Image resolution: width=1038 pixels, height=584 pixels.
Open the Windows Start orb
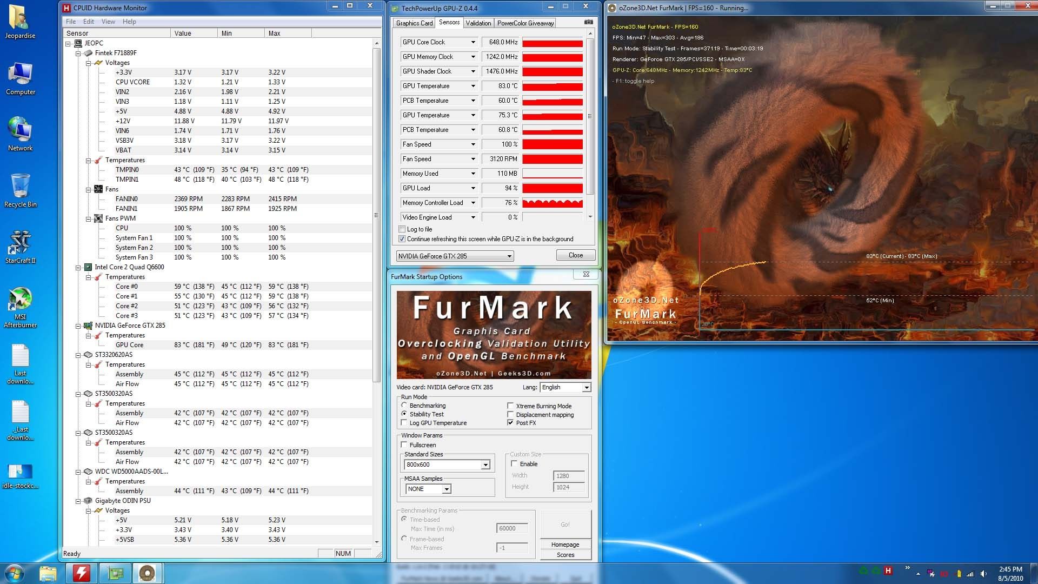click(14, 573)
